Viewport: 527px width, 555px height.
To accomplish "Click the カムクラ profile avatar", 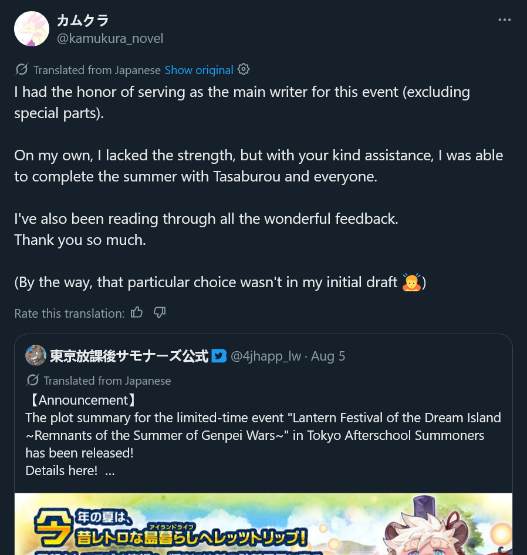I will coord(32,29).
